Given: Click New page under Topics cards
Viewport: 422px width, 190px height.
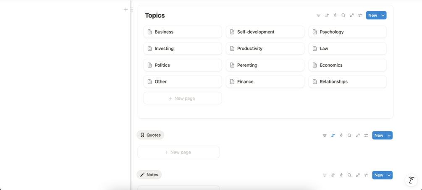Looking at the screenshot, I should [x=182, y=98].
